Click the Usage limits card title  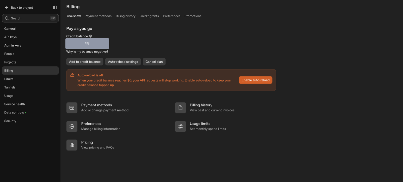200,124
